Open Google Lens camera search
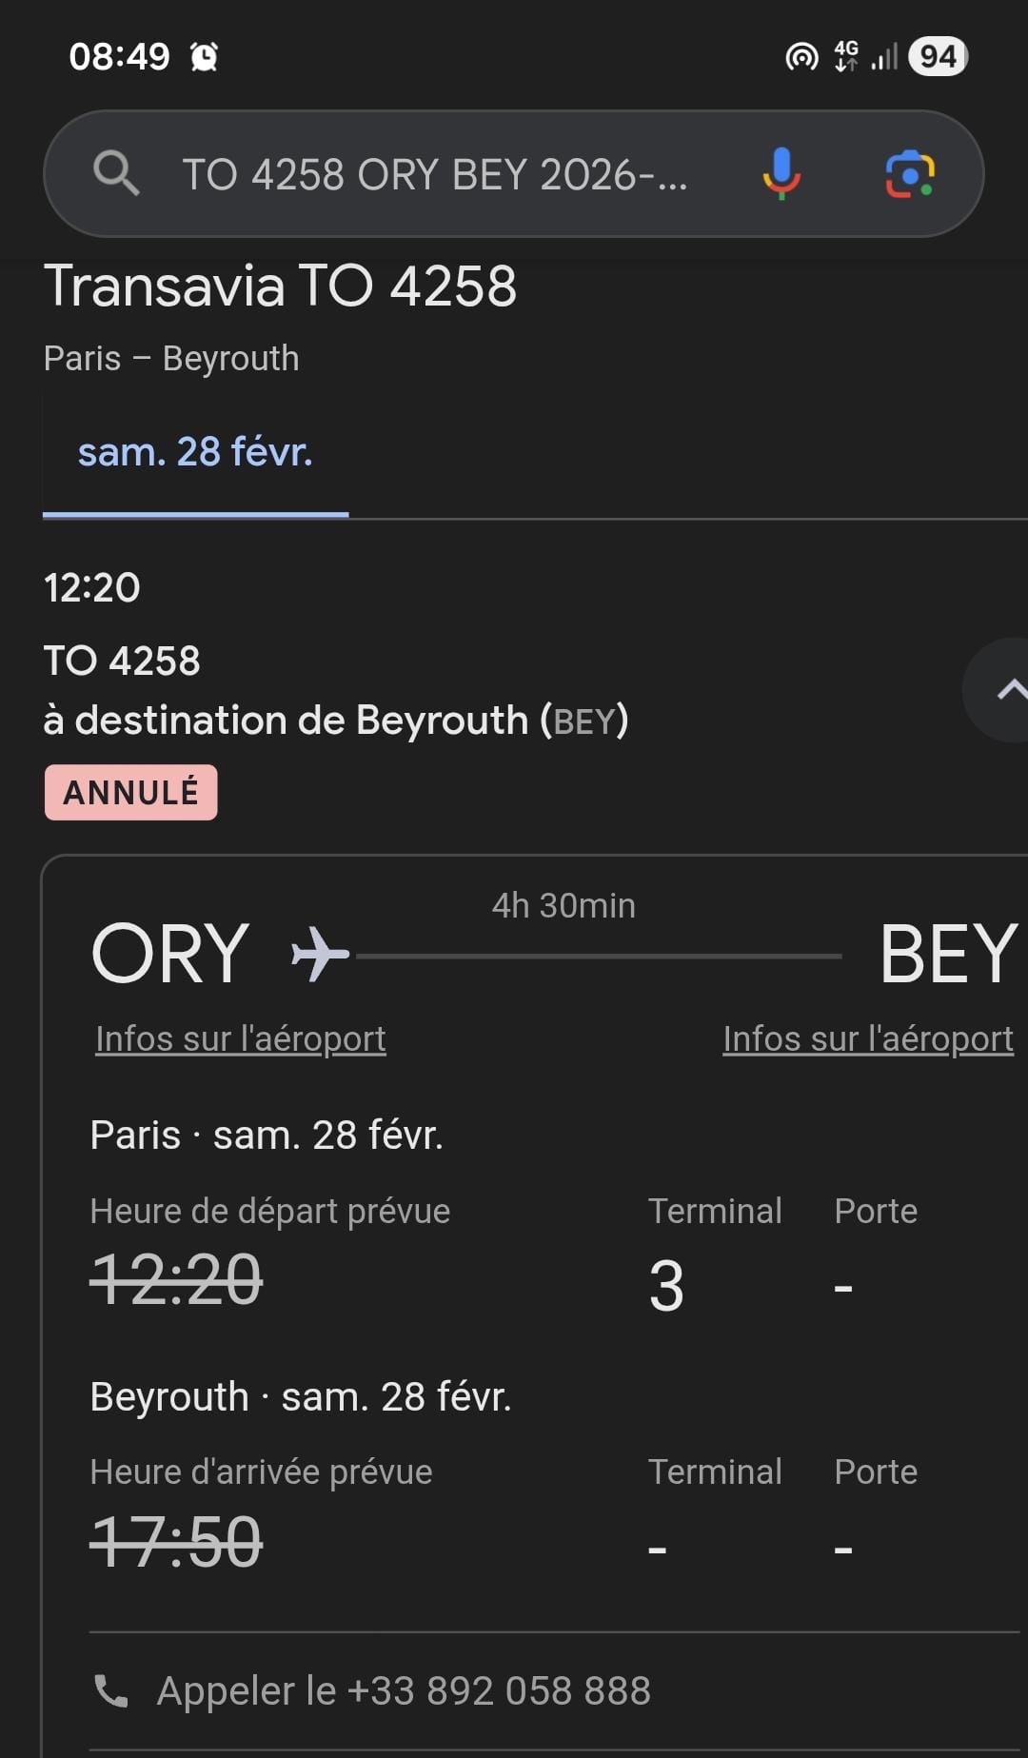Viewport: 1028px width, 1758px height. pyautogui.click(x=910, y=174)
